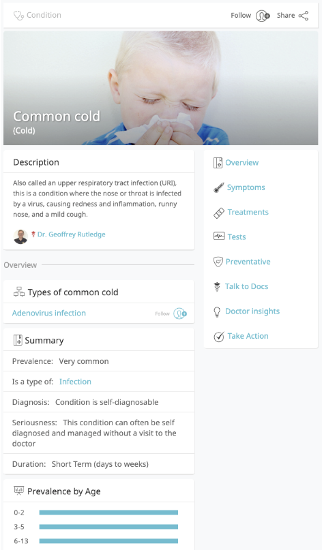
Task: Go to Symptoms section
Action: click(x=246, y=187)
